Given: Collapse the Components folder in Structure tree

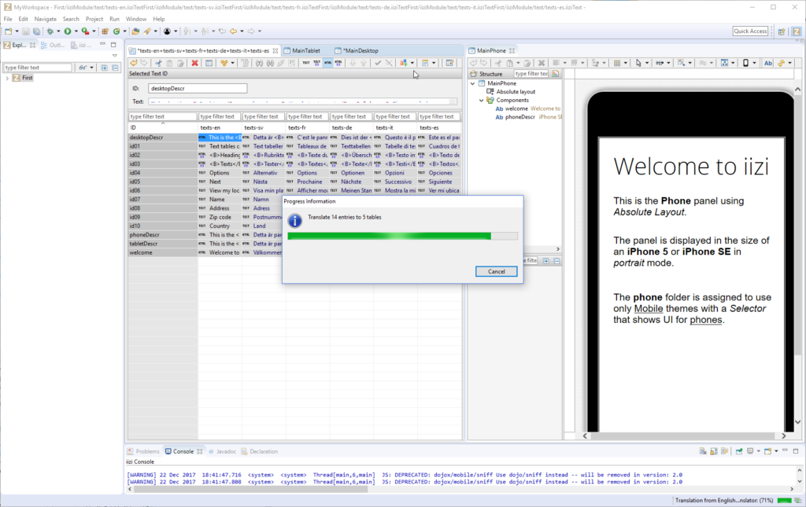Looking at the screenshot, I should click(x=480, y=101).
